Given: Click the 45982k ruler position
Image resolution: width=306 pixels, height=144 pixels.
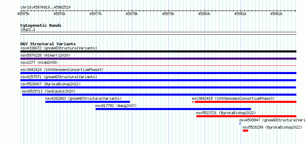Looking at the screenshot, I should 276,14.
